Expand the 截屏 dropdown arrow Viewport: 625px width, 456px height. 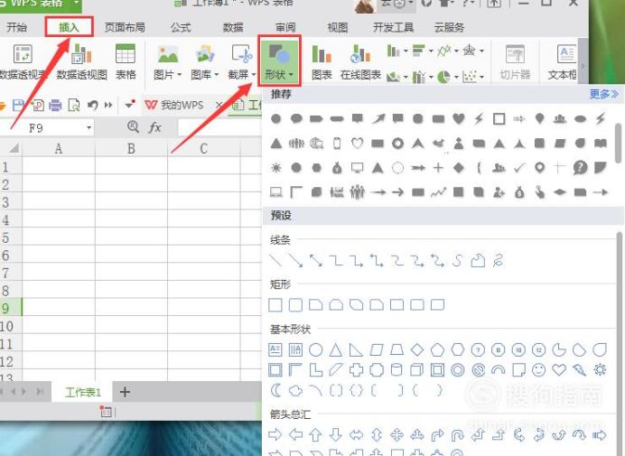click(254, 75)
